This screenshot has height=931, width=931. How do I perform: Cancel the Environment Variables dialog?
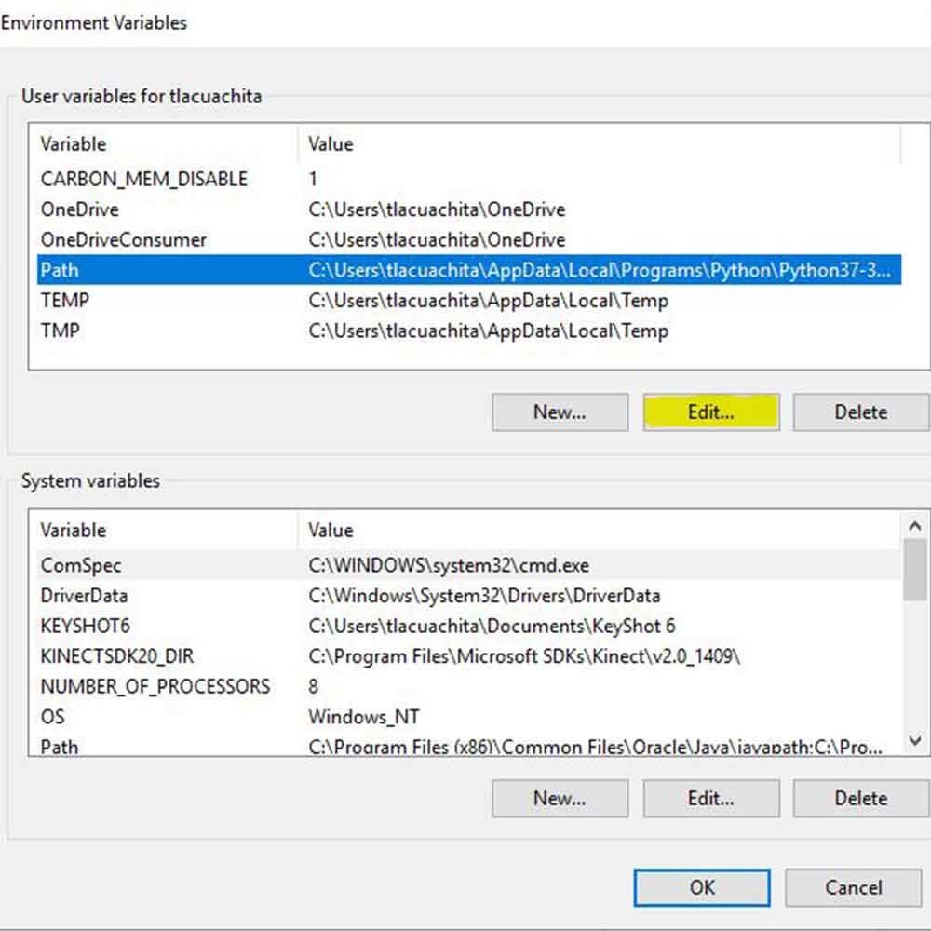(x=853, y=887)
